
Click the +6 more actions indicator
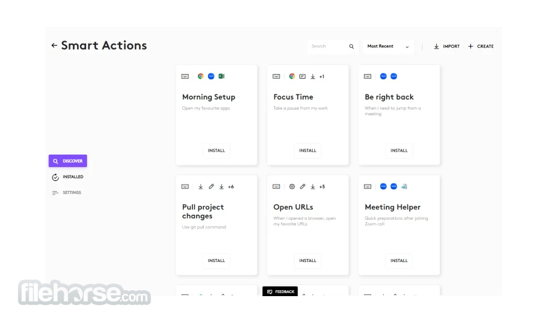[x=231, y=187]
